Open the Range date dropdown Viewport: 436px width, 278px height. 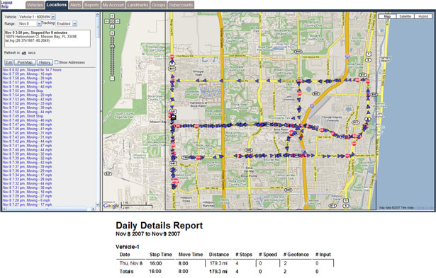(x=39, y=24)
